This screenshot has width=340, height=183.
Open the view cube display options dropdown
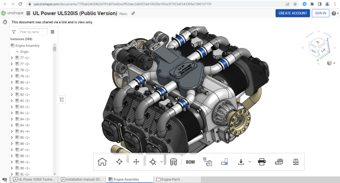click(331, 63)
